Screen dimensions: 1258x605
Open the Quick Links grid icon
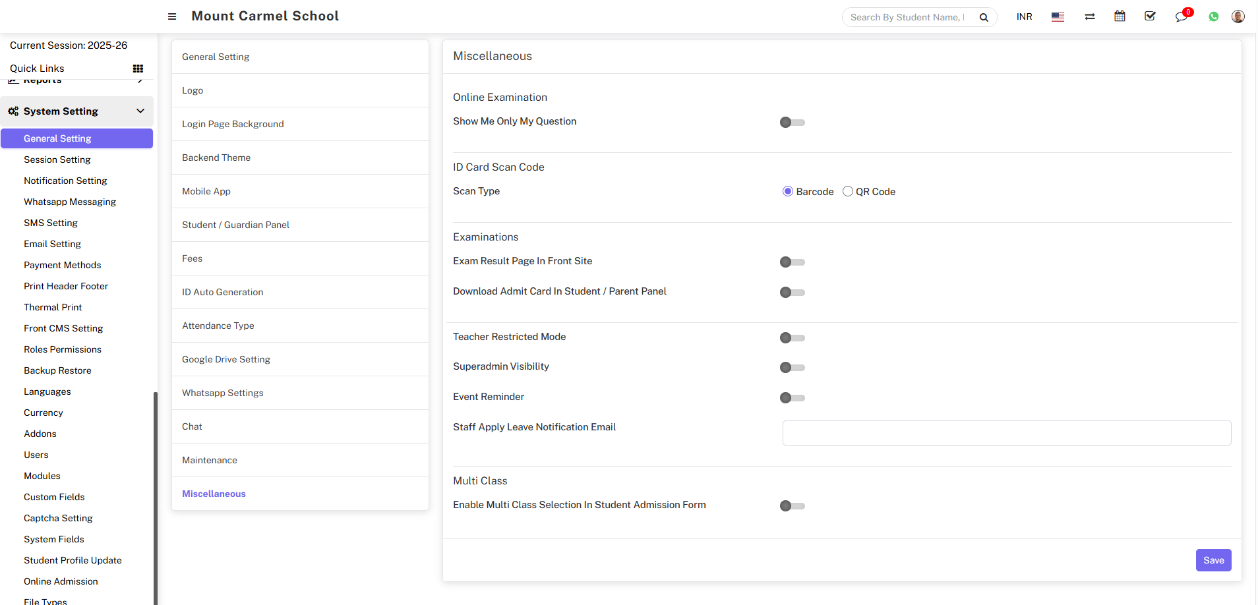pos(138,69)
